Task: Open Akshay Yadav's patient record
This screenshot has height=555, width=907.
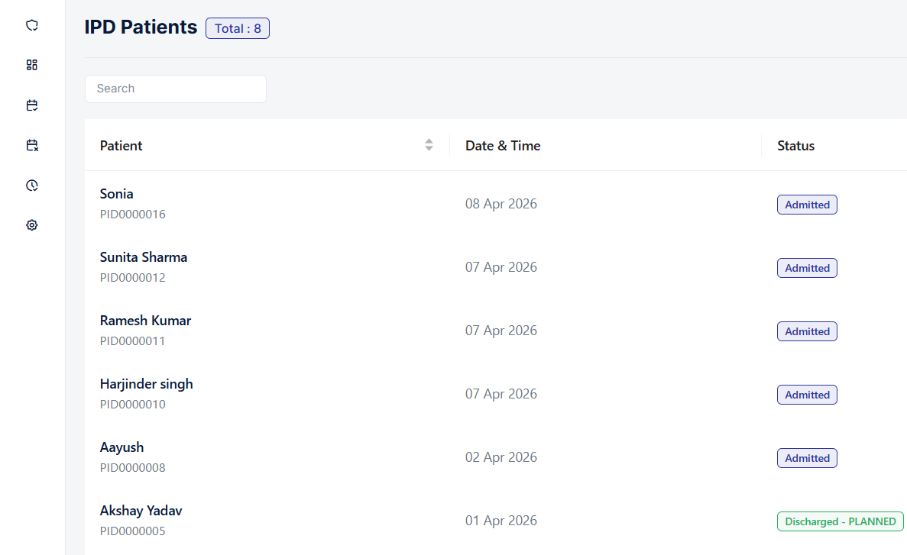Action: point(141,511)
